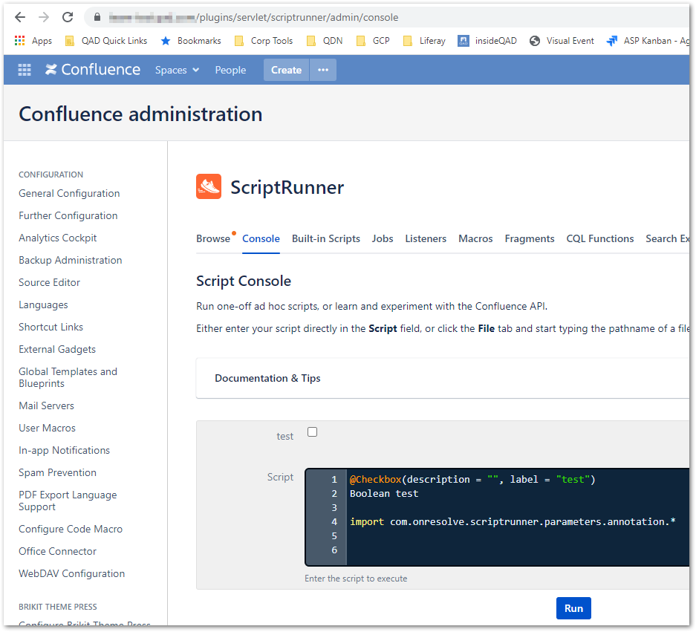The image size is (696, 632).
Task: Open People in the Confluence header
Action: pos(230,70)
